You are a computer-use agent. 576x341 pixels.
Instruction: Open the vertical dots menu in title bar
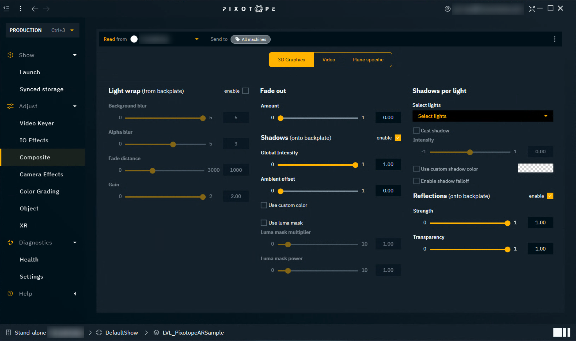(x=21, y=9)
